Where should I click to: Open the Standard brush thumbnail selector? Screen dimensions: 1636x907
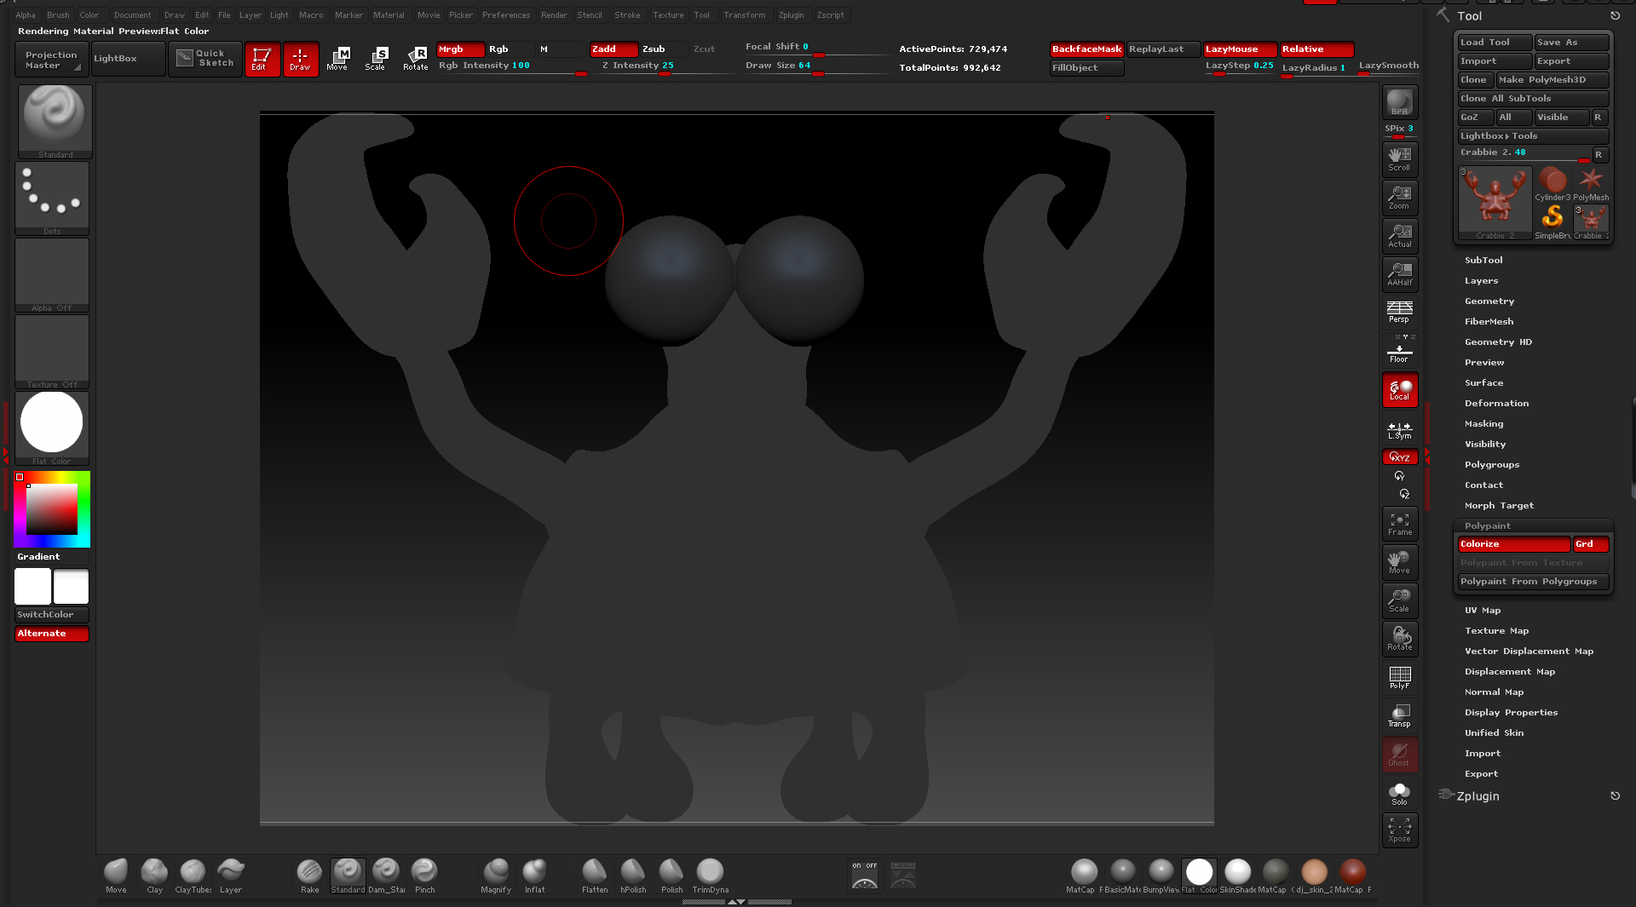point(55,122)
